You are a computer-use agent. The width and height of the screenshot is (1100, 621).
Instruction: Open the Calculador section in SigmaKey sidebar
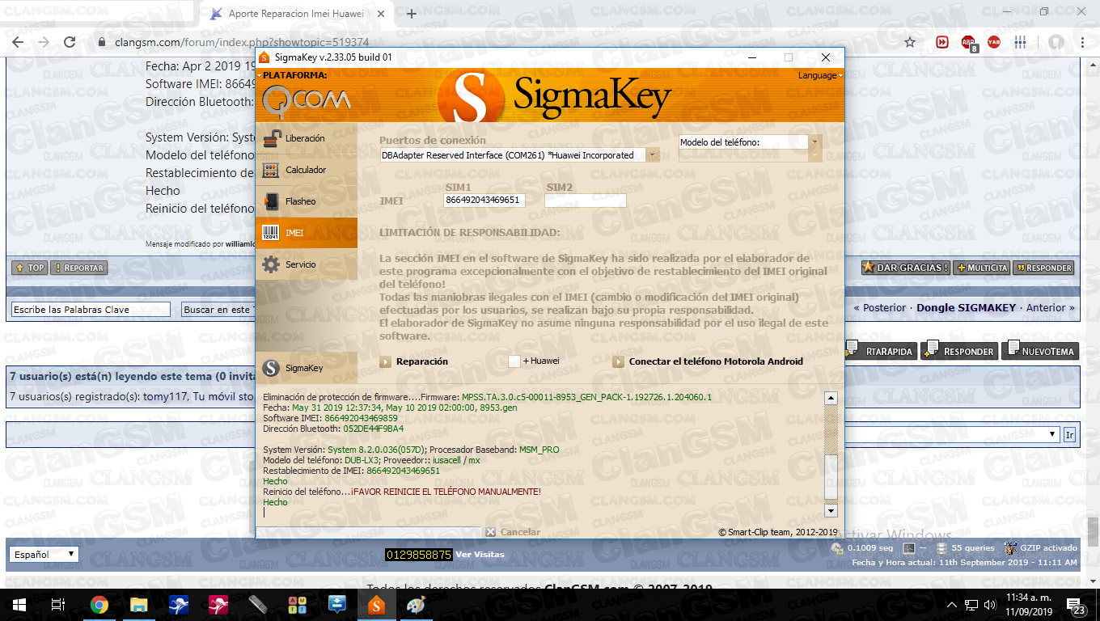pos(306,170)
